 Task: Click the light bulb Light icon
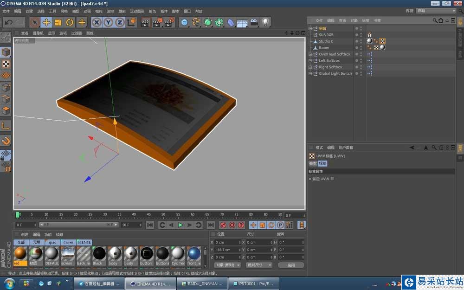(x=265, y=22)
